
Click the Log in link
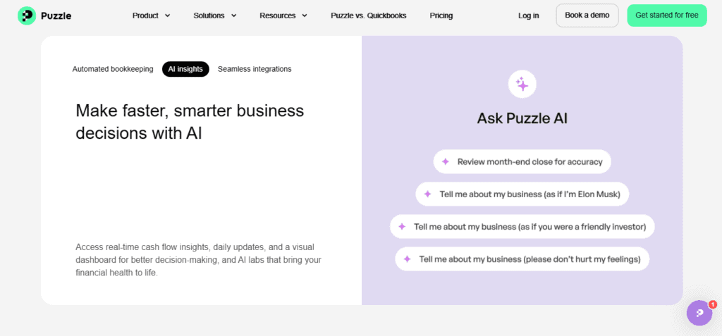(529, 15)
